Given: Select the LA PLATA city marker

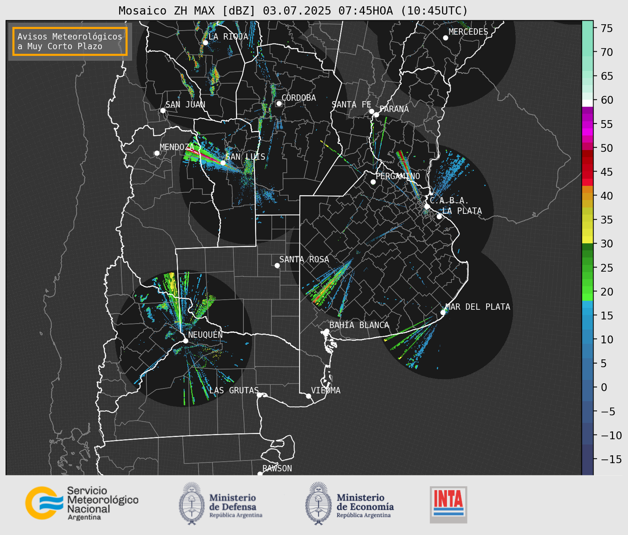Looking at the screenshot, I should tap(439, 217).
